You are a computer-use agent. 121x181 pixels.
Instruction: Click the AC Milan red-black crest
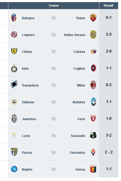tap(93, 85)
